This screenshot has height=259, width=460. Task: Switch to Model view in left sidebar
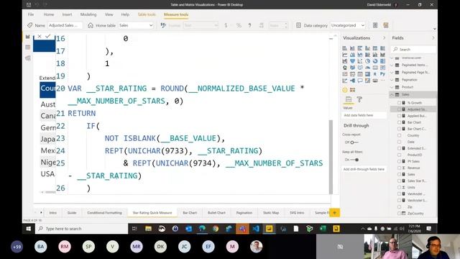28,58
